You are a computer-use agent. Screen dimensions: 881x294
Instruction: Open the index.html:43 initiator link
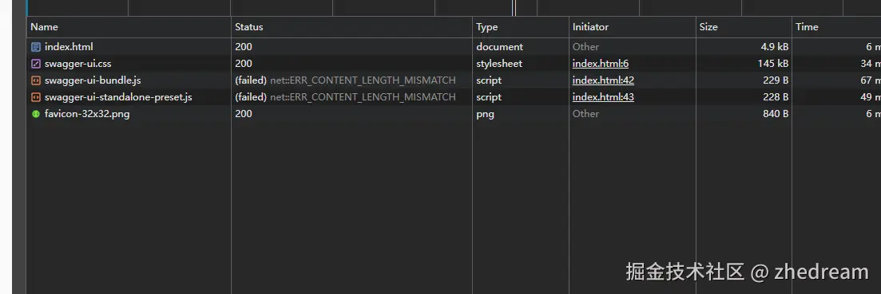(x=603, y=97)
